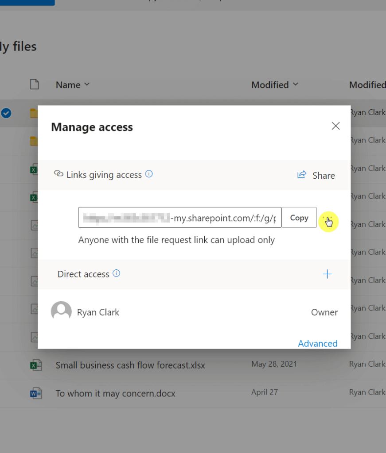Uncheck the selected folder row checkmark
This screenshot has height=453, width=386.
tap(6, 113)
